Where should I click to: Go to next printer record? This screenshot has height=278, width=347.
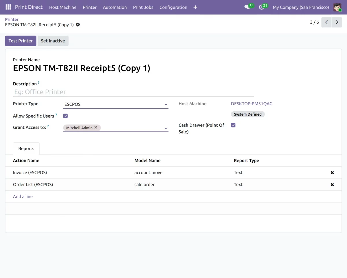coord(337,22)
